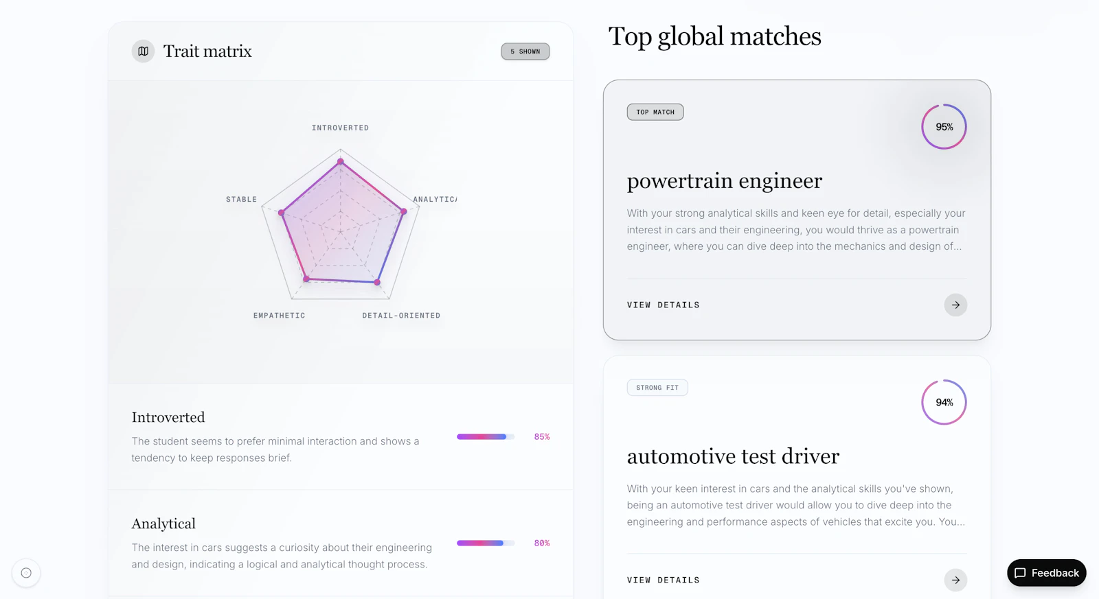Click the 94% match score ring
Image resolution: width=1099 pixels, height=599 pixels.
point(944,402)
